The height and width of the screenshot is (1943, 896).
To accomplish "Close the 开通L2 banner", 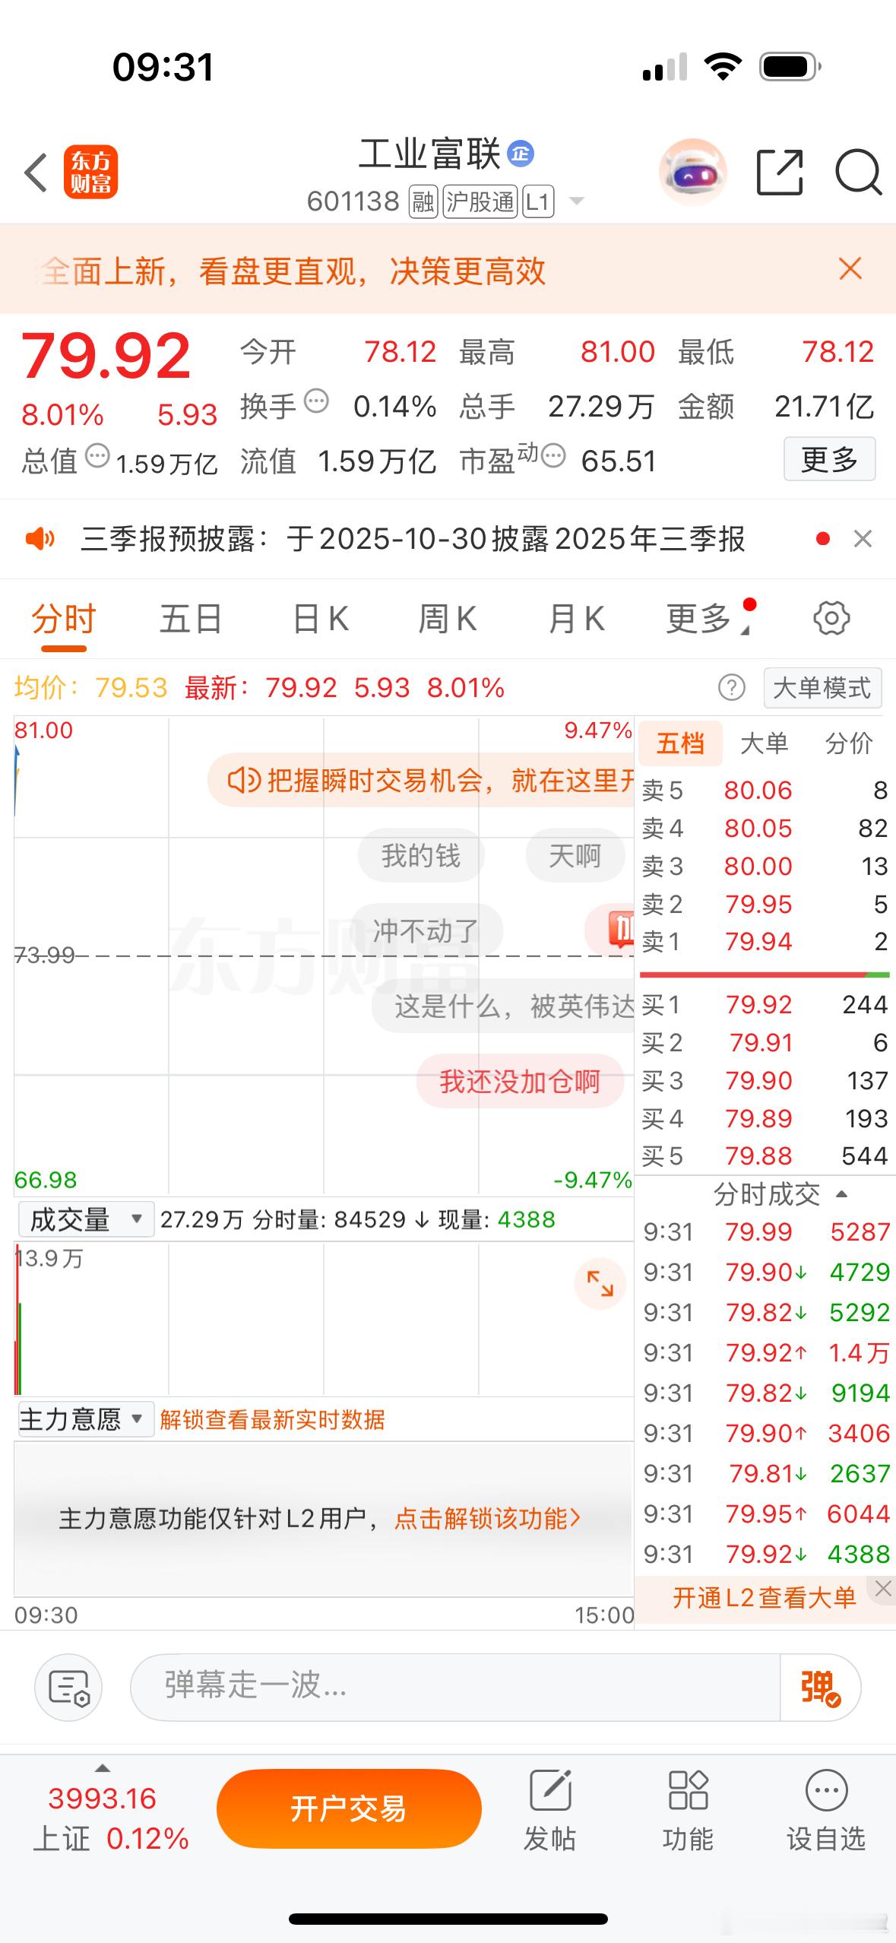I will point(883,1588).
